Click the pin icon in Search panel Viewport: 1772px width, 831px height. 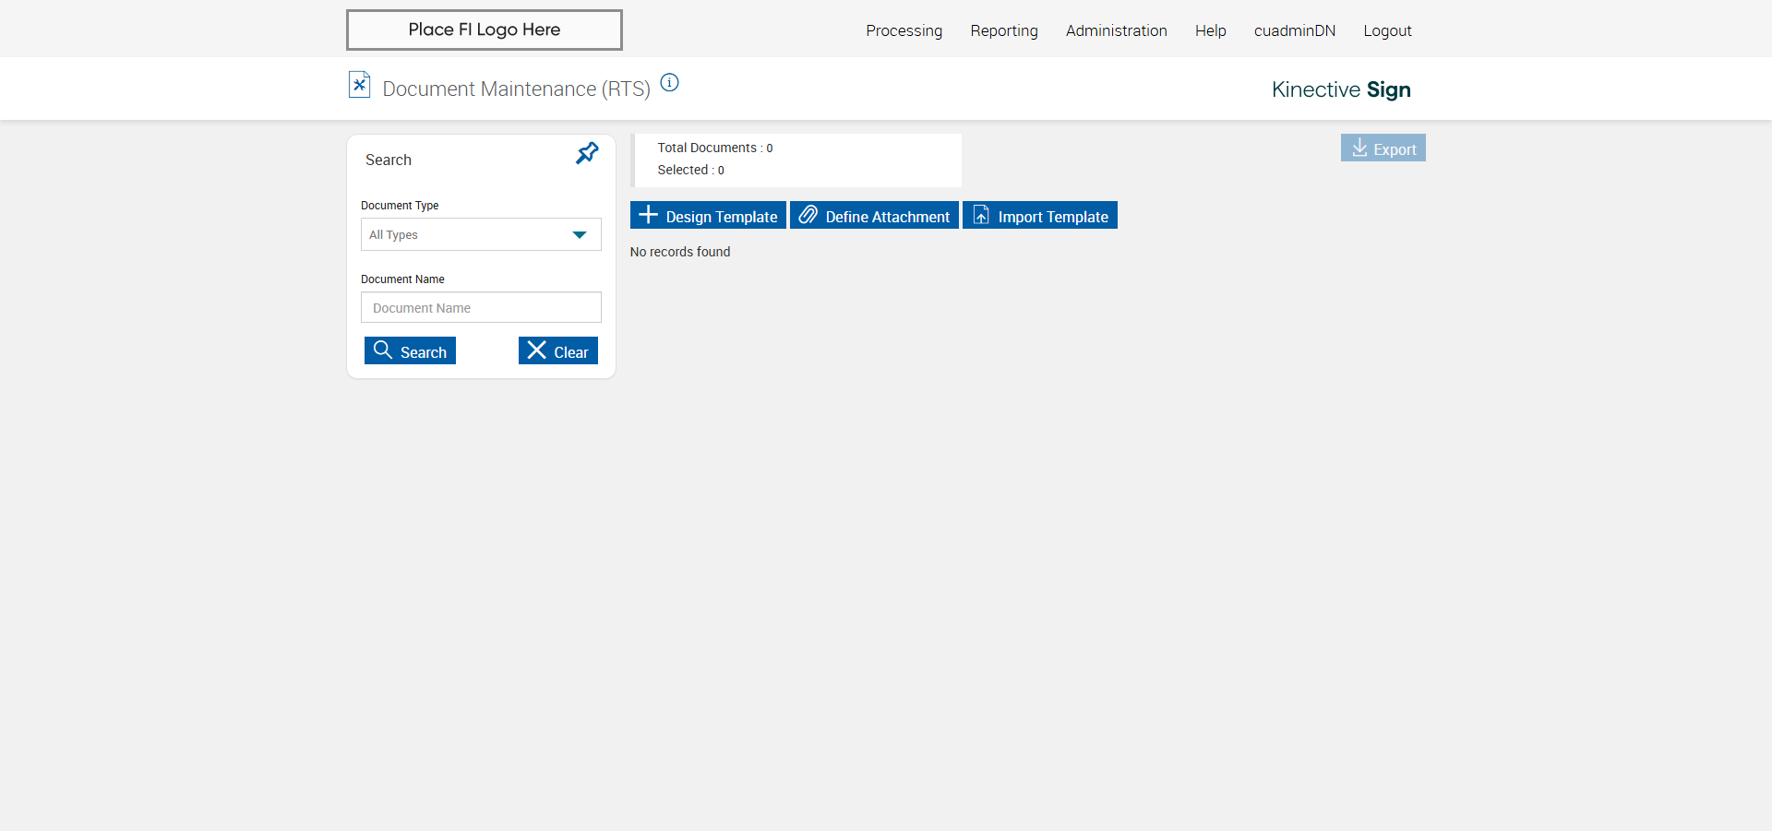pos(587,153)
